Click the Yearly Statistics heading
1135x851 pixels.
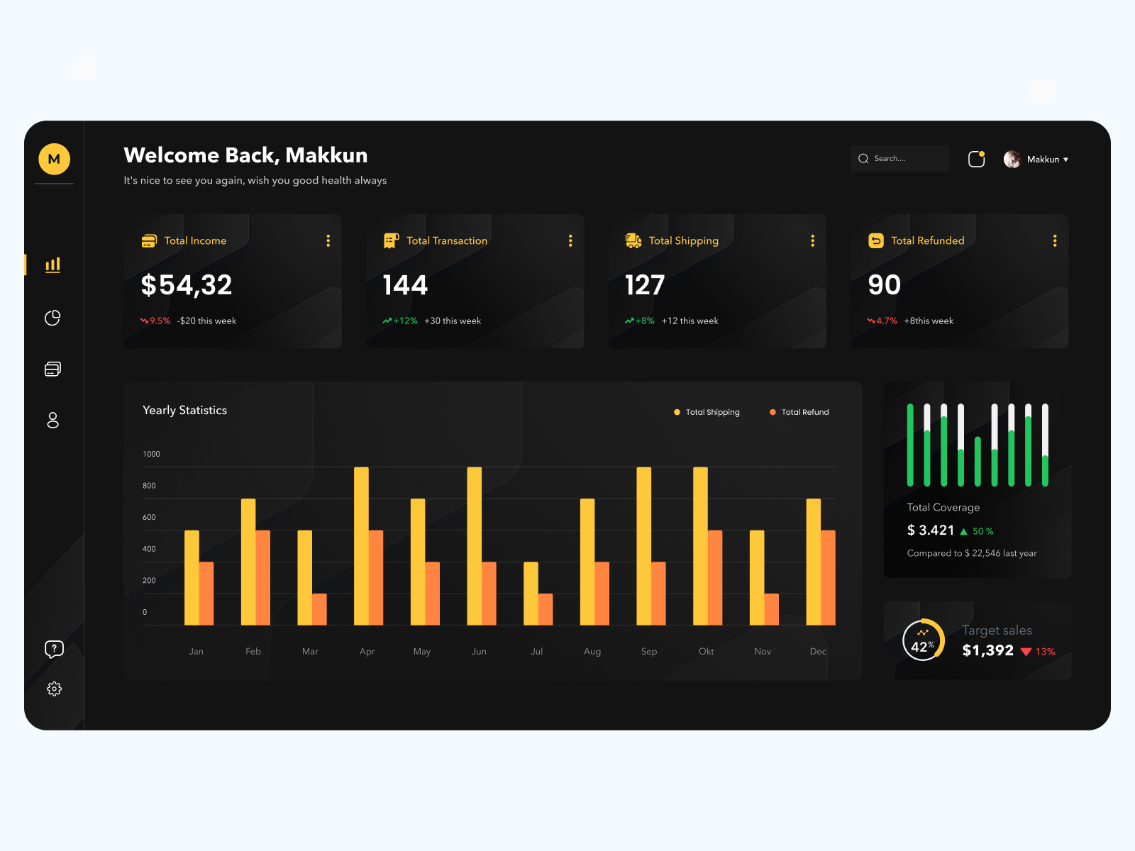184,411
